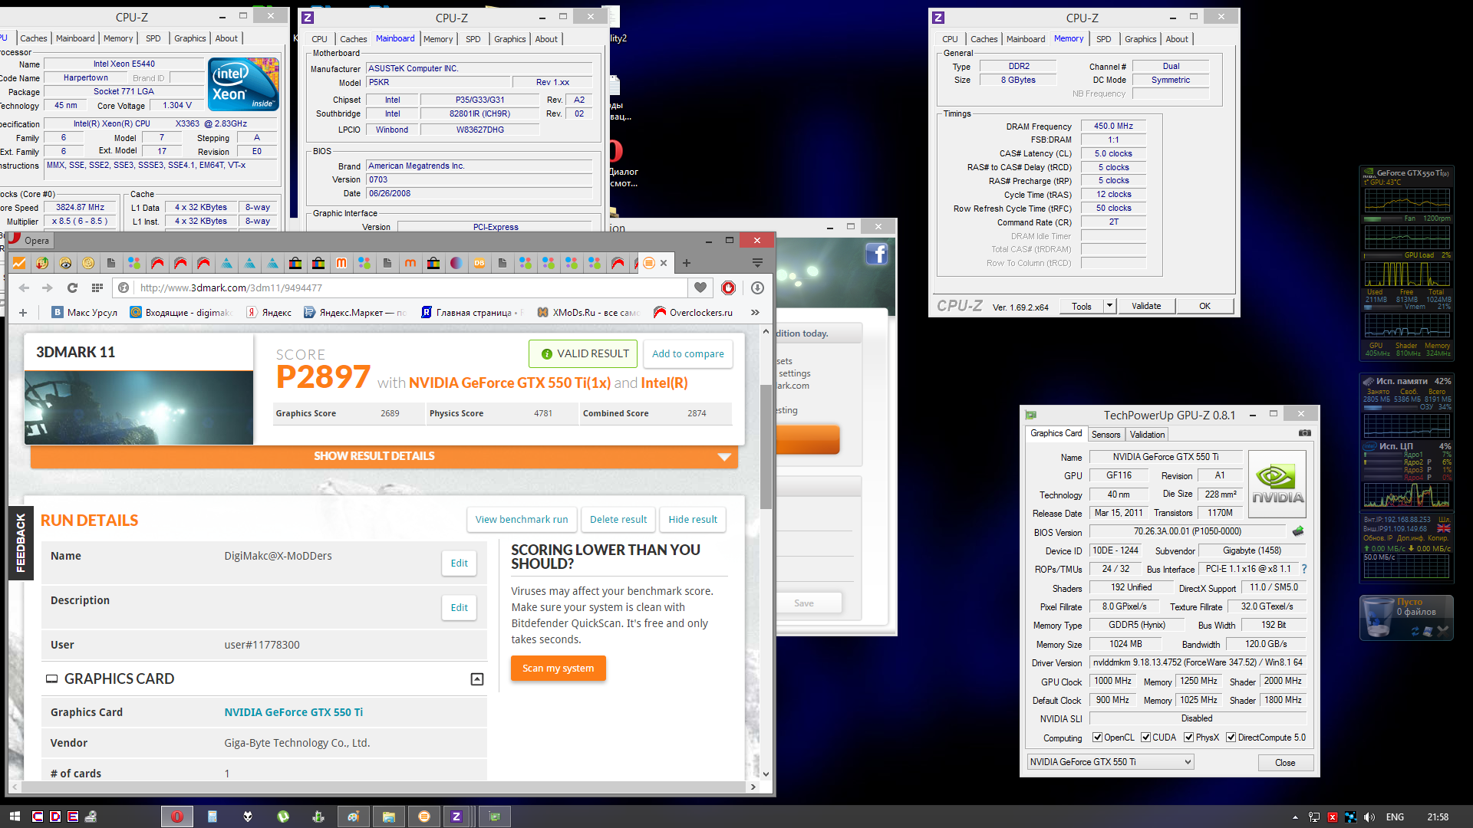Edit the Name field

pos(459,563)
